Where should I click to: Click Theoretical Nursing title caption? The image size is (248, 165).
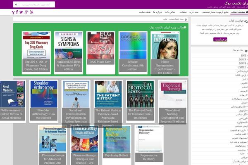(172, 116)
